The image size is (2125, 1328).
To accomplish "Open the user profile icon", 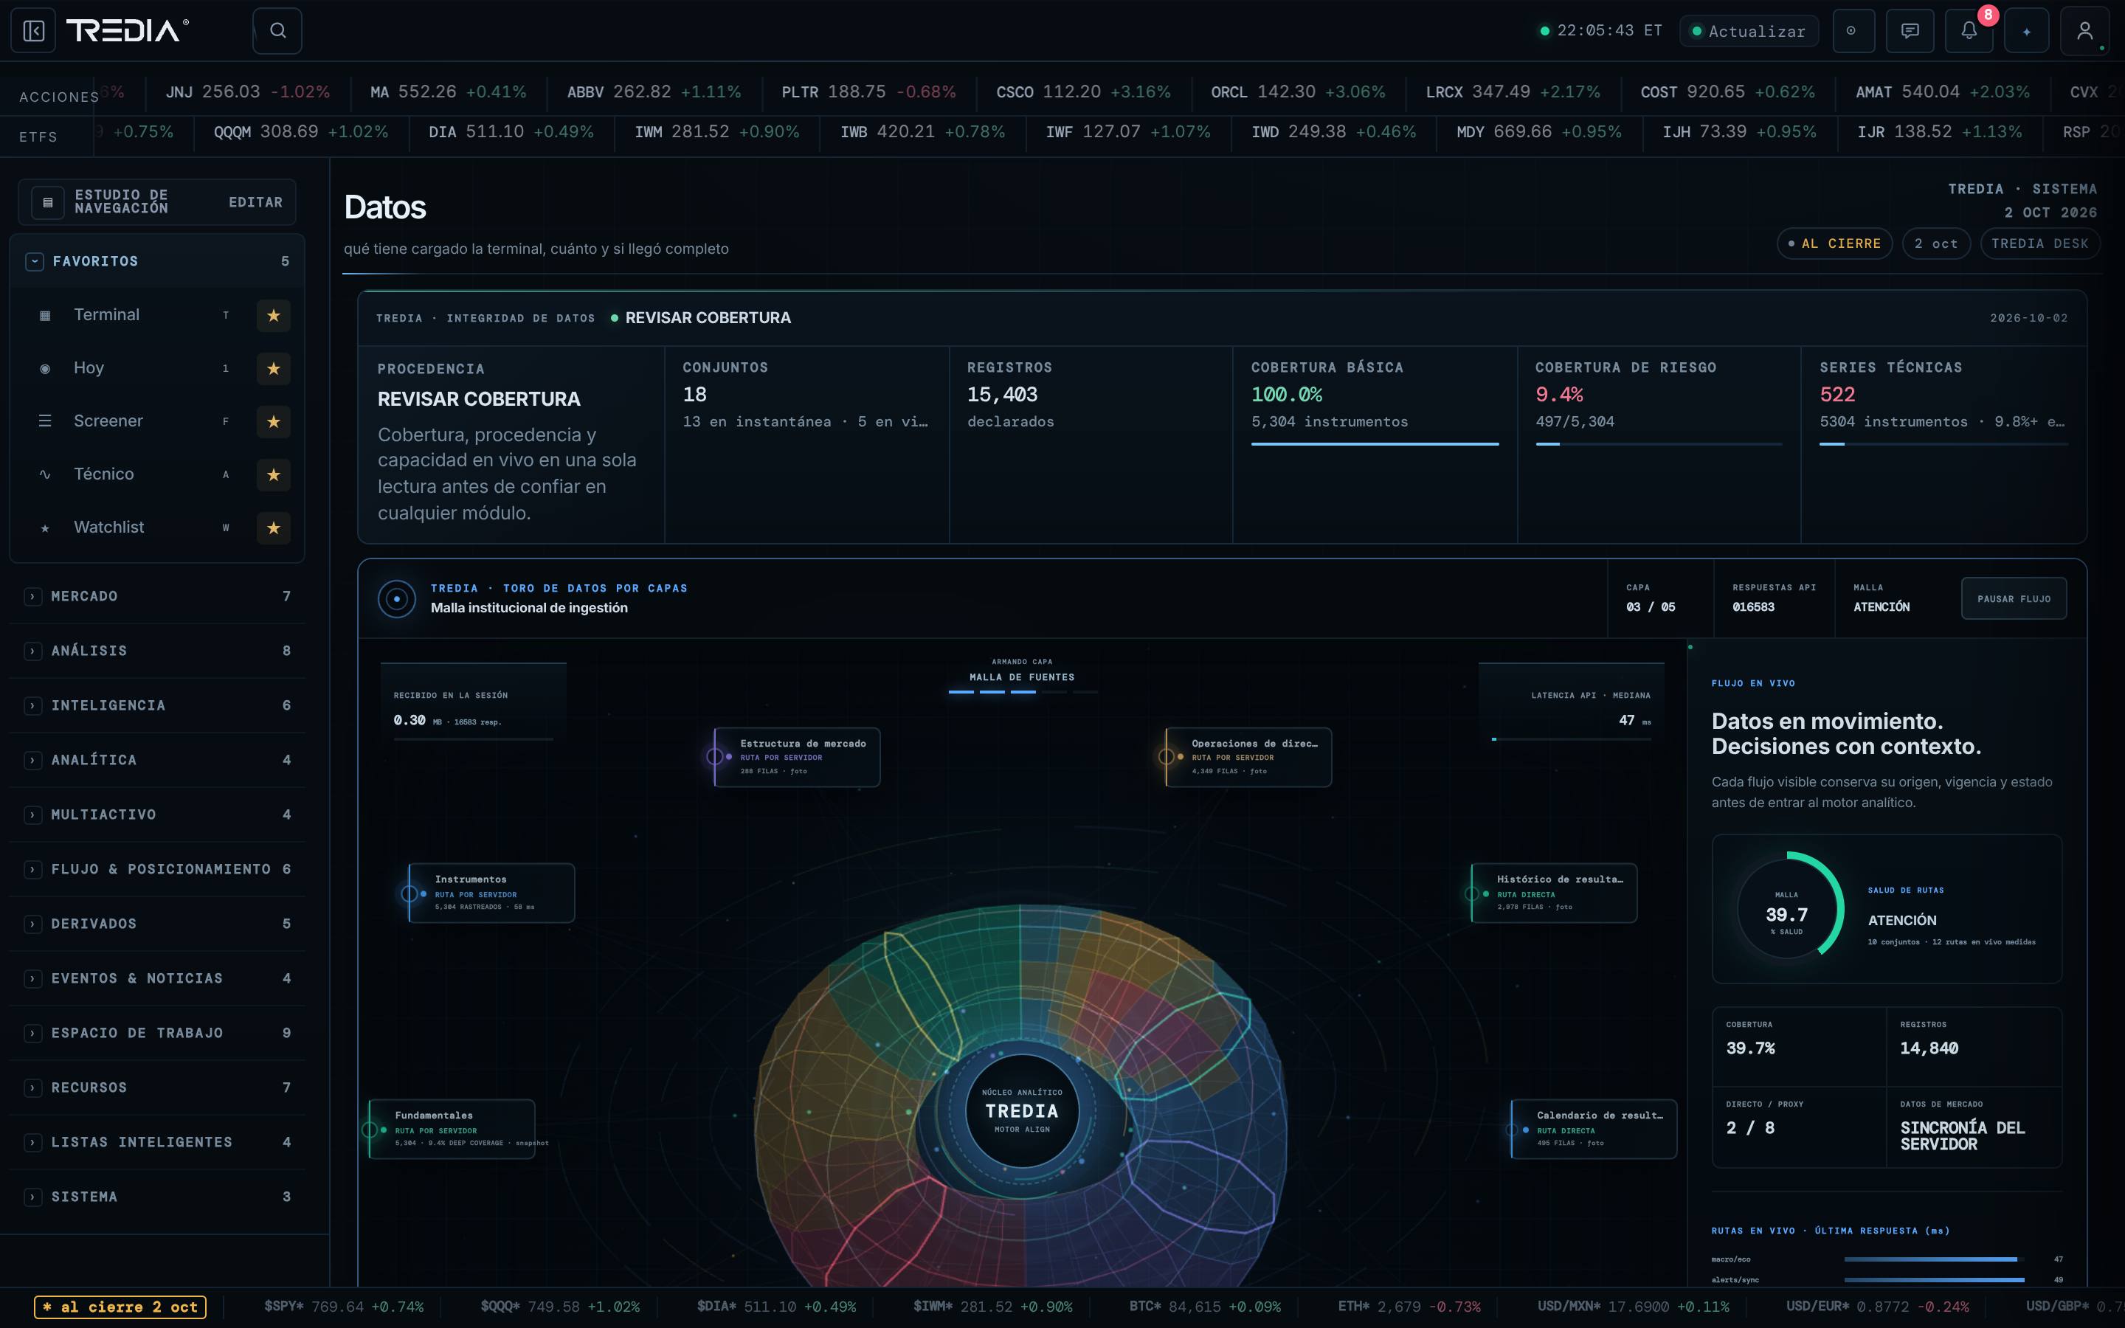I will pyautogui.click(x=2084, y=31).
